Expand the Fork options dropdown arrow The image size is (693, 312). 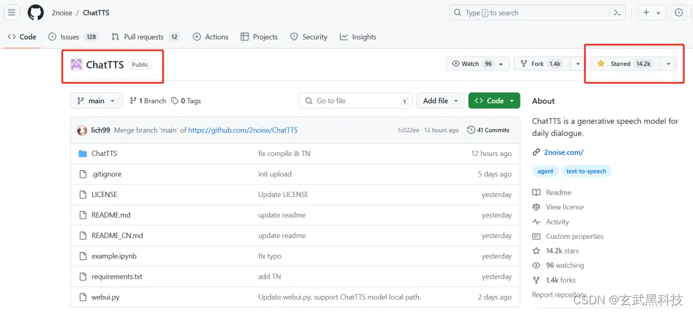coord(577,64)
